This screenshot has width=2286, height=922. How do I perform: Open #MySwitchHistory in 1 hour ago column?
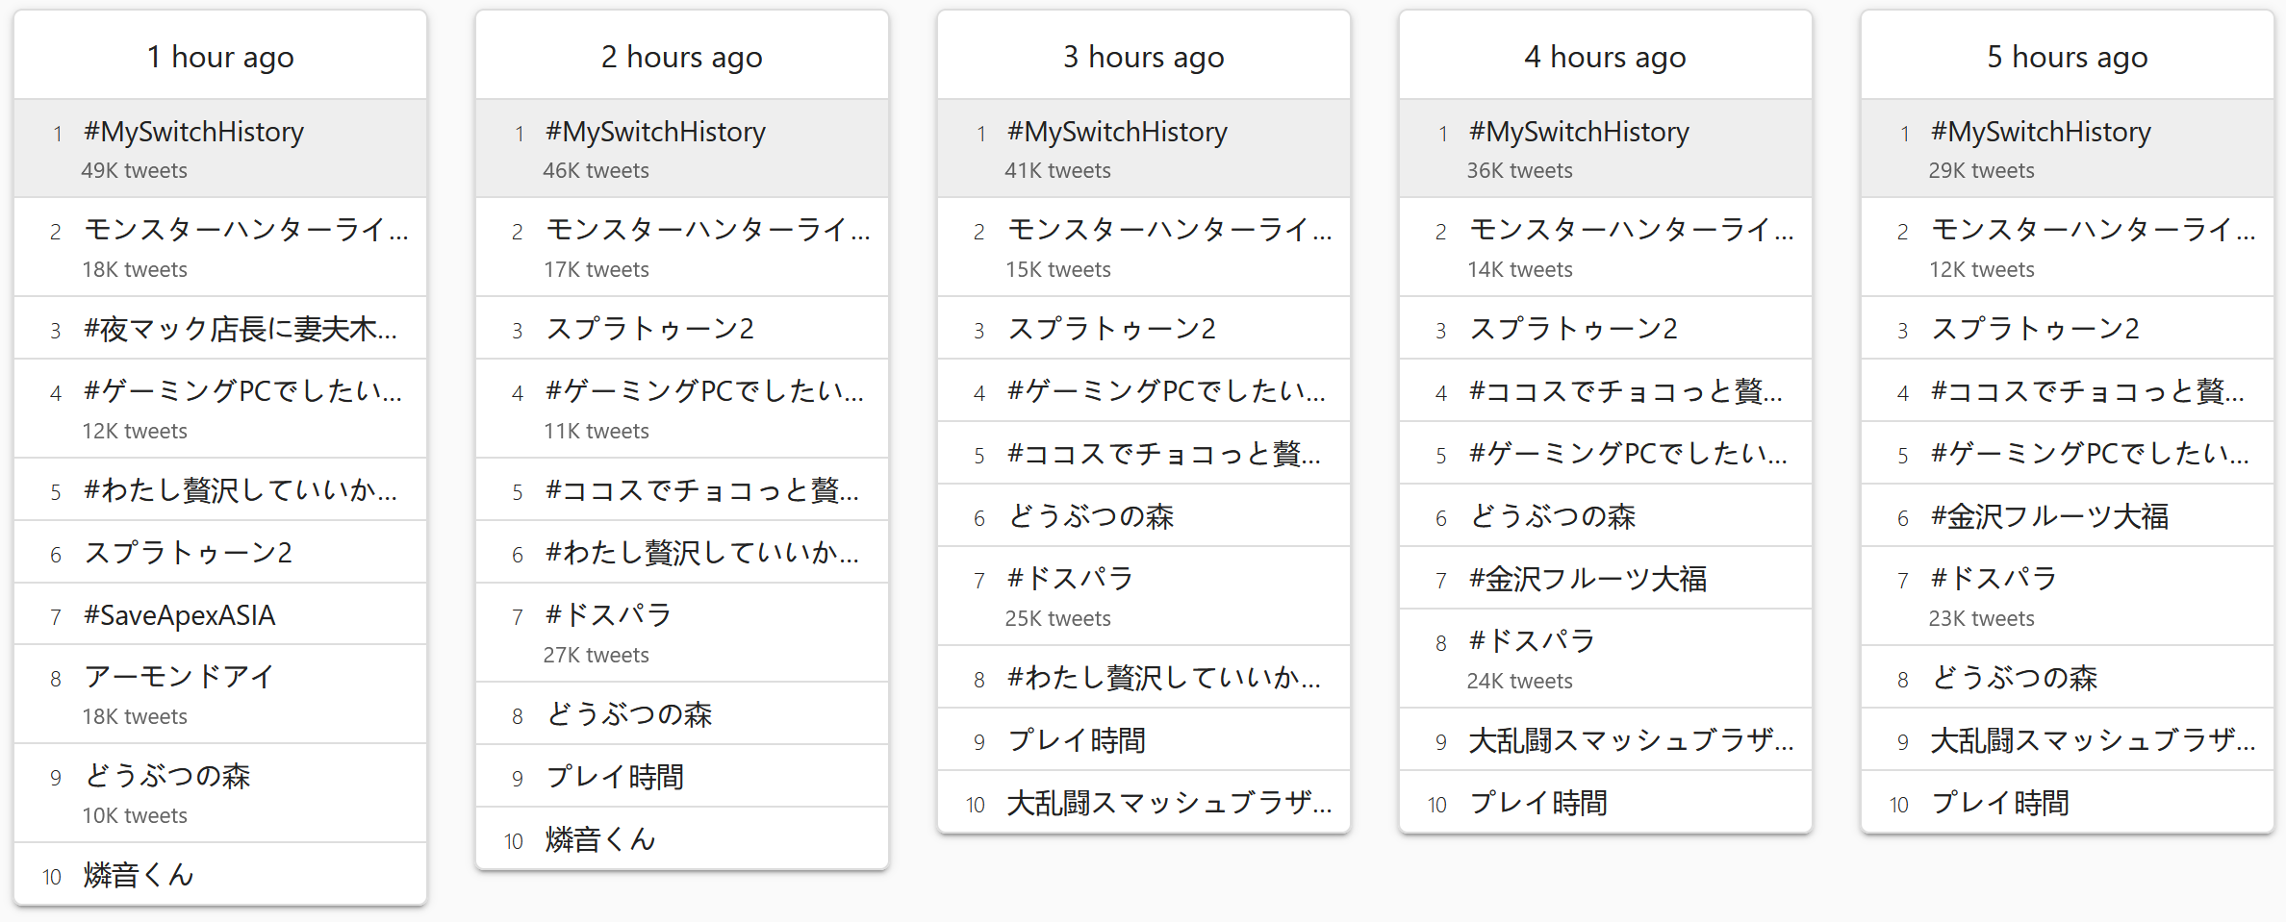[x=193, y=132]
